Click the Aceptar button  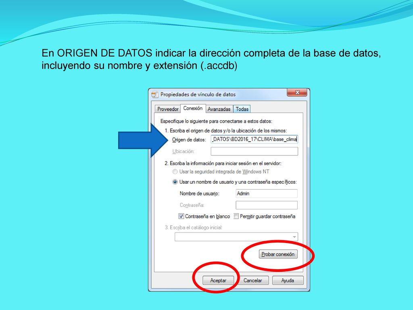pyautogui.click(x=218, y=280)
